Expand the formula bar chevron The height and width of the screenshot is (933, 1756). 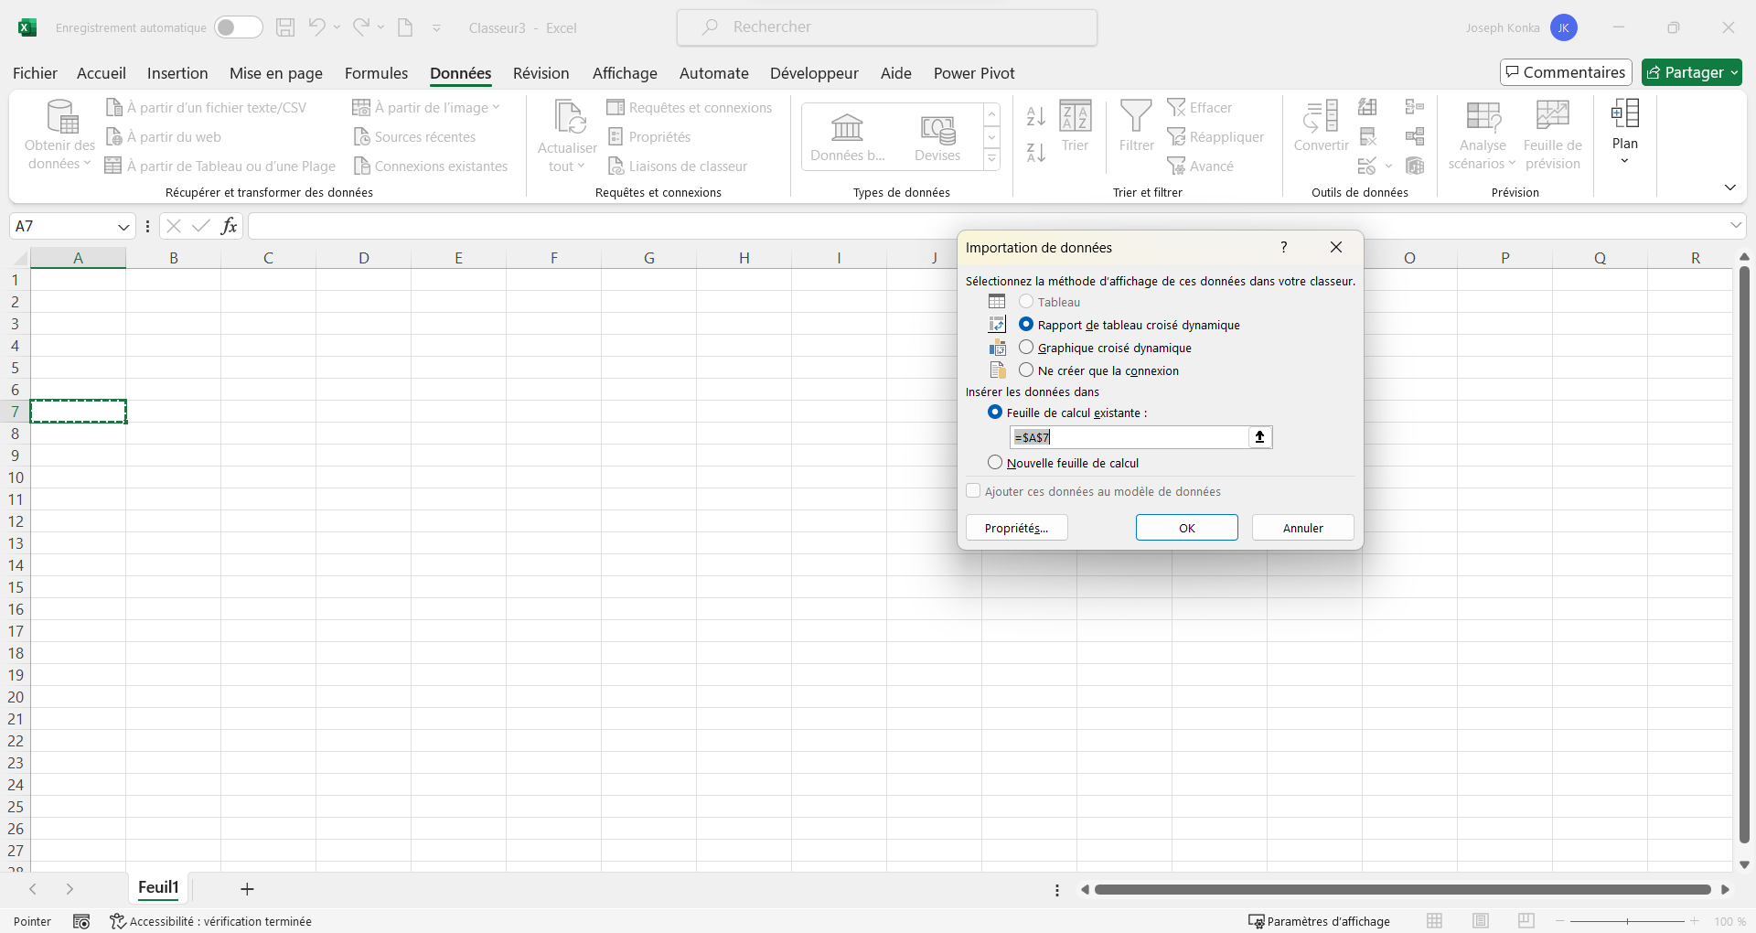[x=1736, y=225]
